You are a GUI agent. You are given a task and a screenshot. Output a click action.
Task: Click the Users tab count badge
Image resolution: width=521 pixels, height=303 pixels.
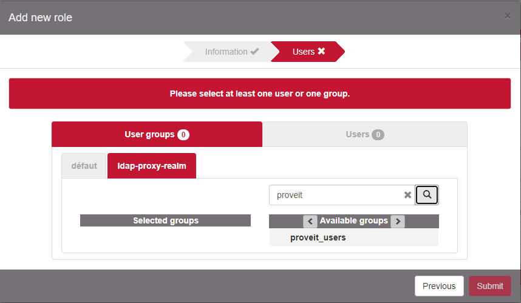point(378,134)
